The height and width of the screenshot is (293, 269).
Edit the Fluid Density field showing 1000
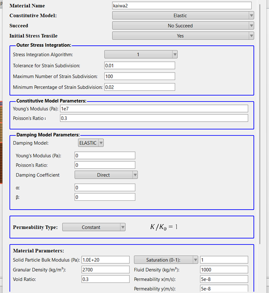pyautogui.click(x=224, y=270)
